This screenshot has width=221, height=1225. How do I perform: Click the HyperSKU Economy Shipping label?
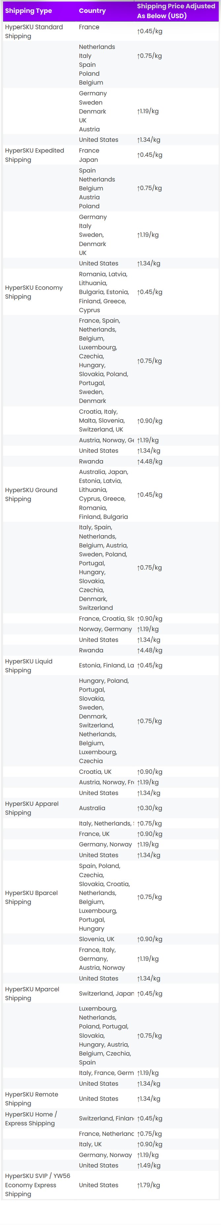click(x=34, y=292)
